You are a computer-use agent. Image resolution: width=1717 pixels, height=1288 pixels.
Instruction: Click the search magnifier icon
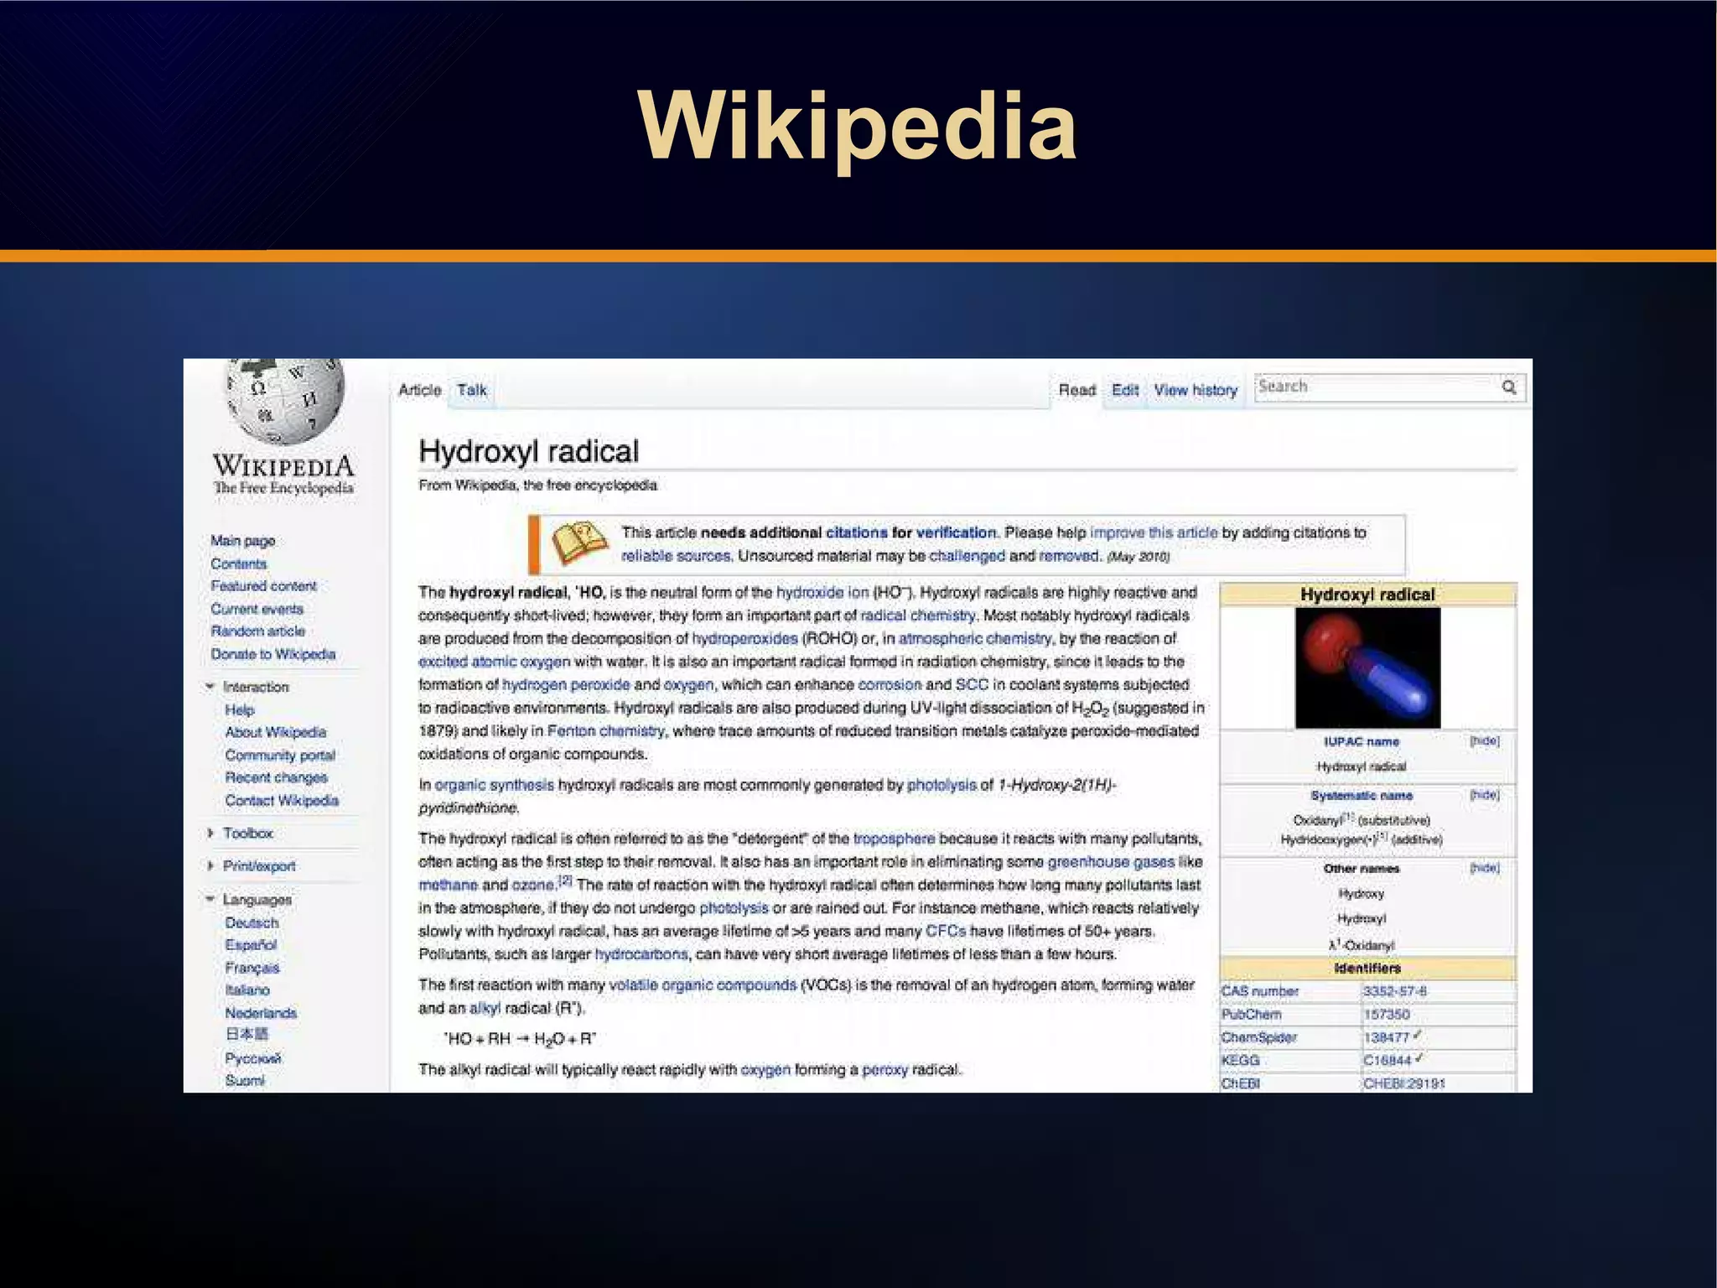tap(1509, 387)
